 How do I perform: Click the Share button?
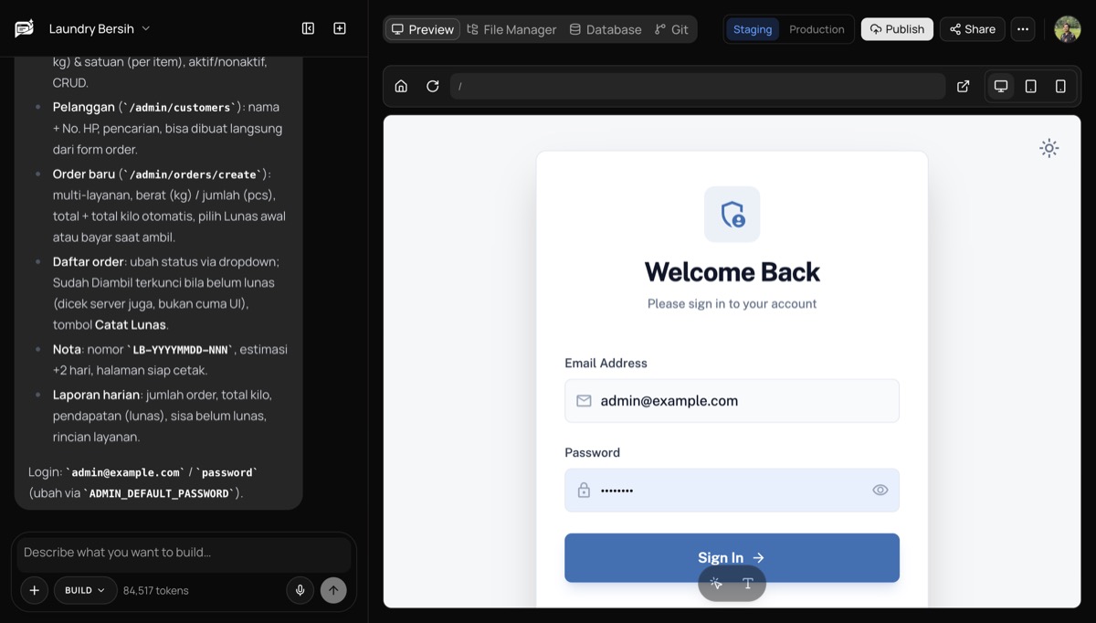tap(973, 29)
